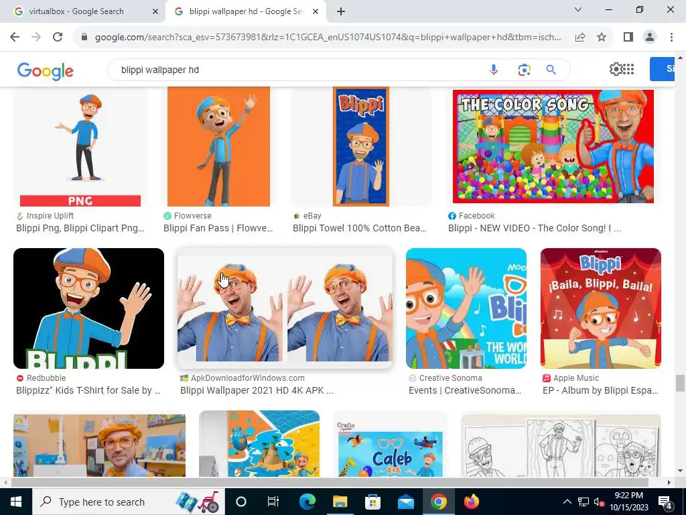The height and width of the screenshot is (515, 686).
Task: Click the address bar URL
Action: [327, 38]
